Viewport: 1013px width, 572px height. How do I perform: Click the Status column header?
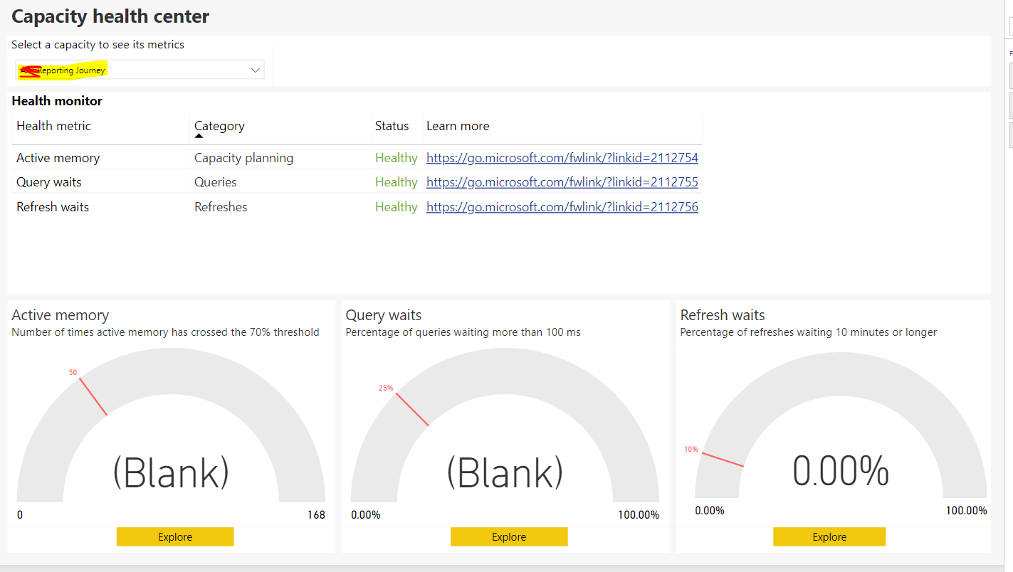(392, 126)
